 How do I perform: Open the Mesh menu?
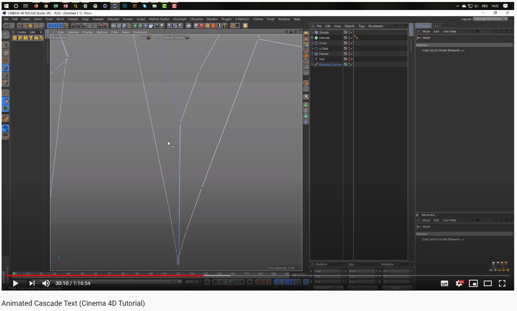point(60,19)
